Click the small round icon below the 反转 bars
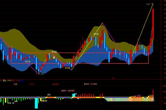166x110 pixels. point(78,99)
